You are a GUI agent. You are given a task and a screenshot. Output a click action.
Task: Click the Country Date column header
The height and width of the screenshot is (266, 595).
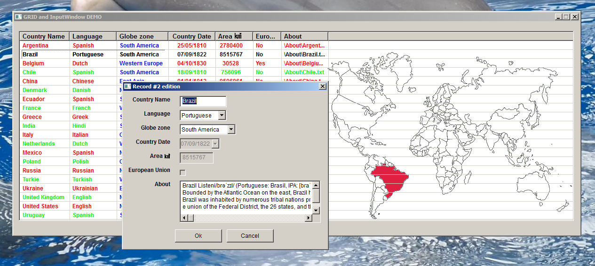[192, 36]
